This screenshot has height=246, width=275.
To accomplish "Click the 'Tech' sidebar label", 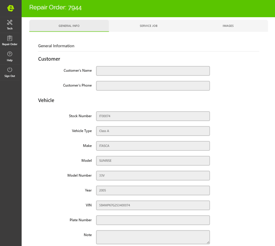I will click(x=10, y=29).
